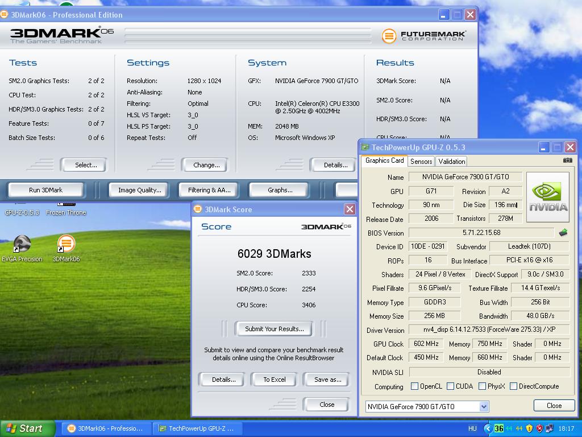Click To Excel button
582x437 pixels.
[x=275, y=380]
